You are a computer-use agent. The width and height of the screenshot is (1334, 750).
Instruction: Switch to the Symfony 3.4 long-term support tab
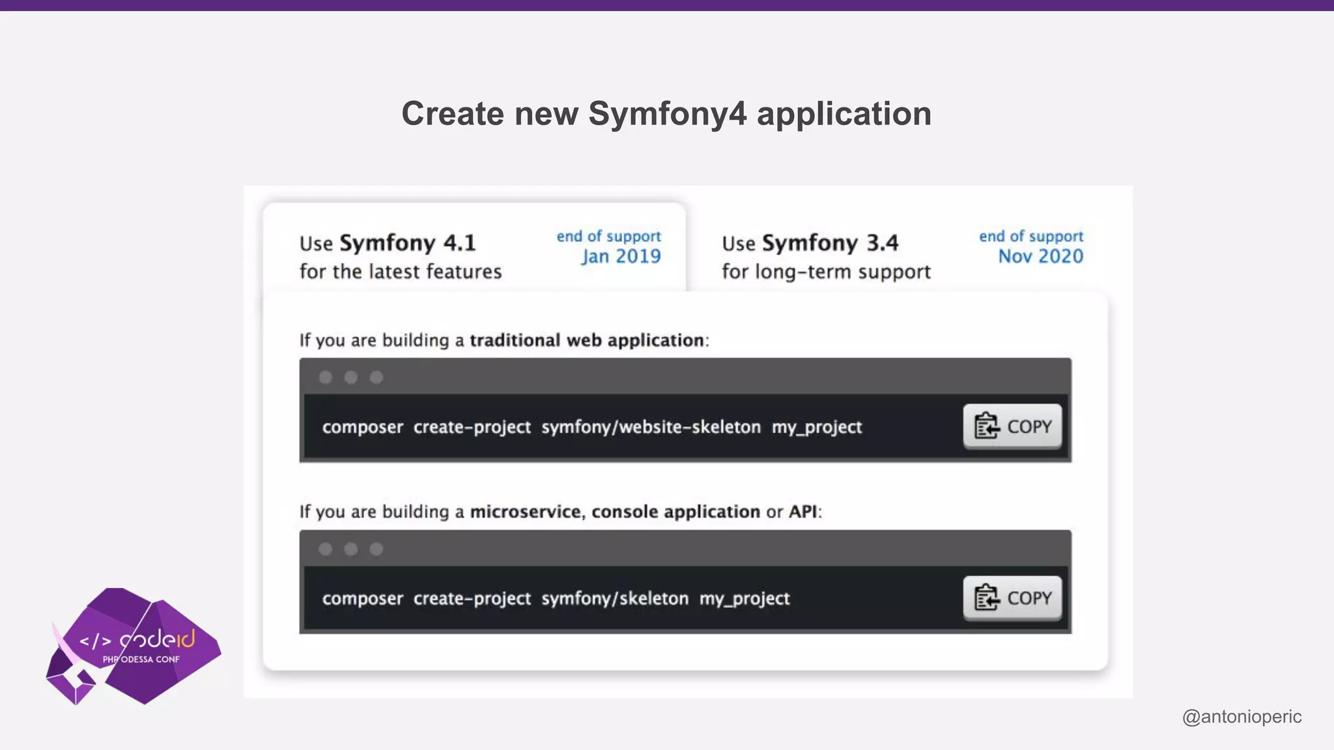(902, 255)
